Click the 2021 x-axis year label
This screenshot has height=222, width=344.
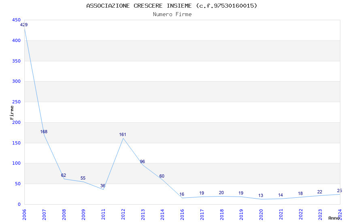(281, 214)
